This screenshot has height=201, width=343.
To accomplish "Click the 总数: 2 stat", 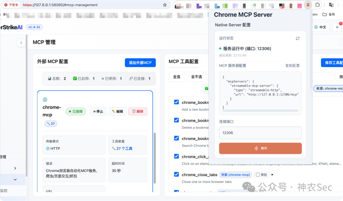I will (57, 79).
